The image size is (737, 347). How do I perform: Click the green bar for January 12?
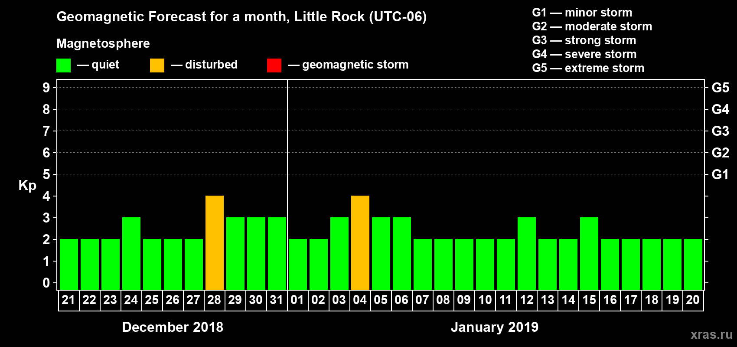527,253
